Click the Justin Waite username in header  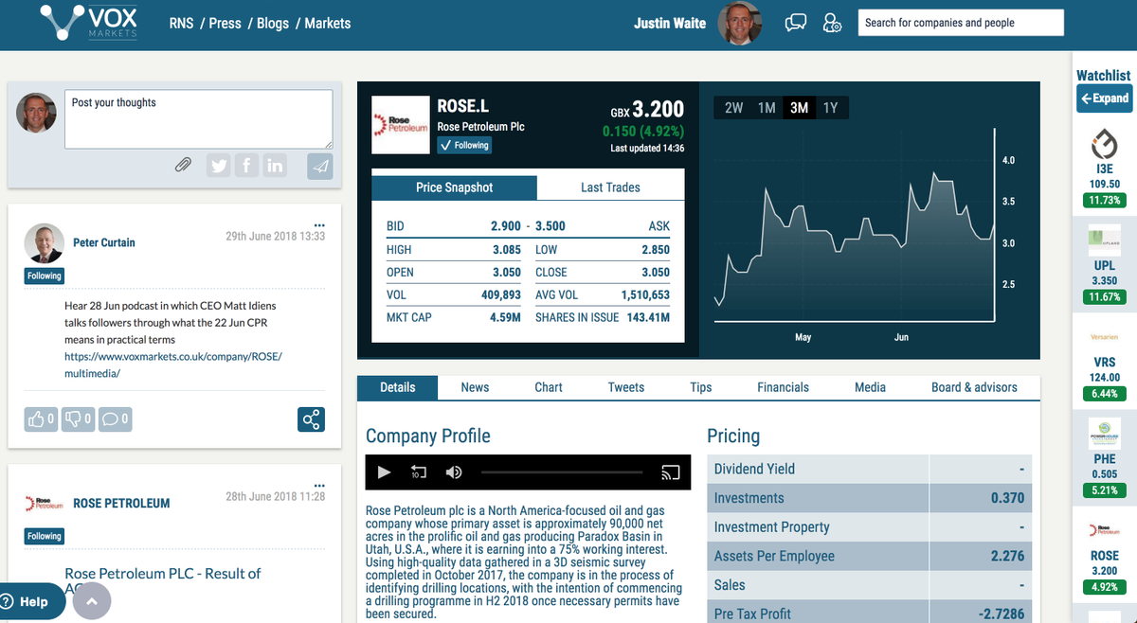(x=670, y=23)
